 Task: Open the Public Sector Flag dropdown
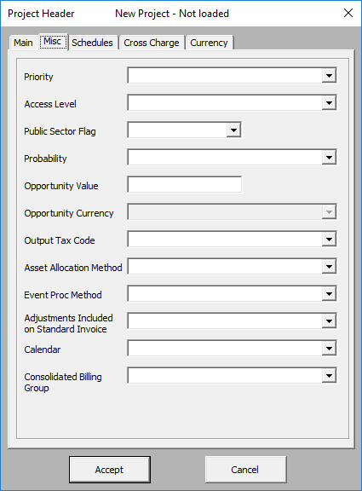click(233, 130)
